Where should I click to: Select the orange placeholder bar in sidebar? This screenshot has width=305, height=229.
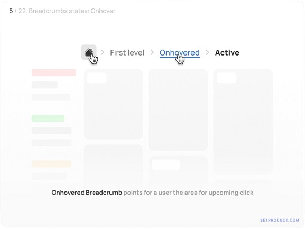click(x=52, y=164)
